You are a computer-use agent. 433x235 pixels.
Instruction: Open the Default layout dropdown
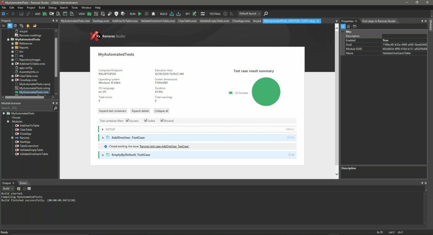click(249, 14)
